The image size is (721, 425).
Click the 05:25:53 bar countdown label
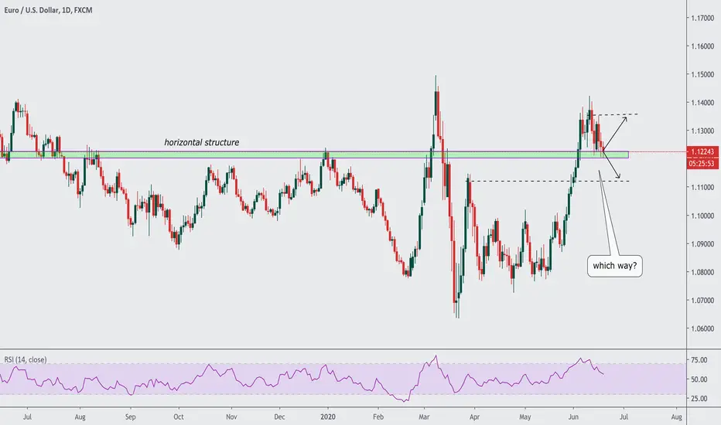(702, 163)
